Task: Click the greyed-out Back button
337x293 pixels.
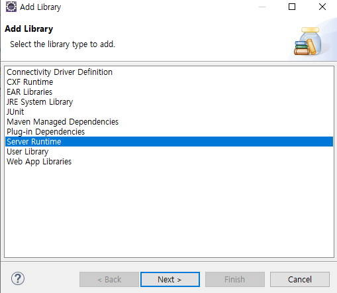Action: coord(109,280)
